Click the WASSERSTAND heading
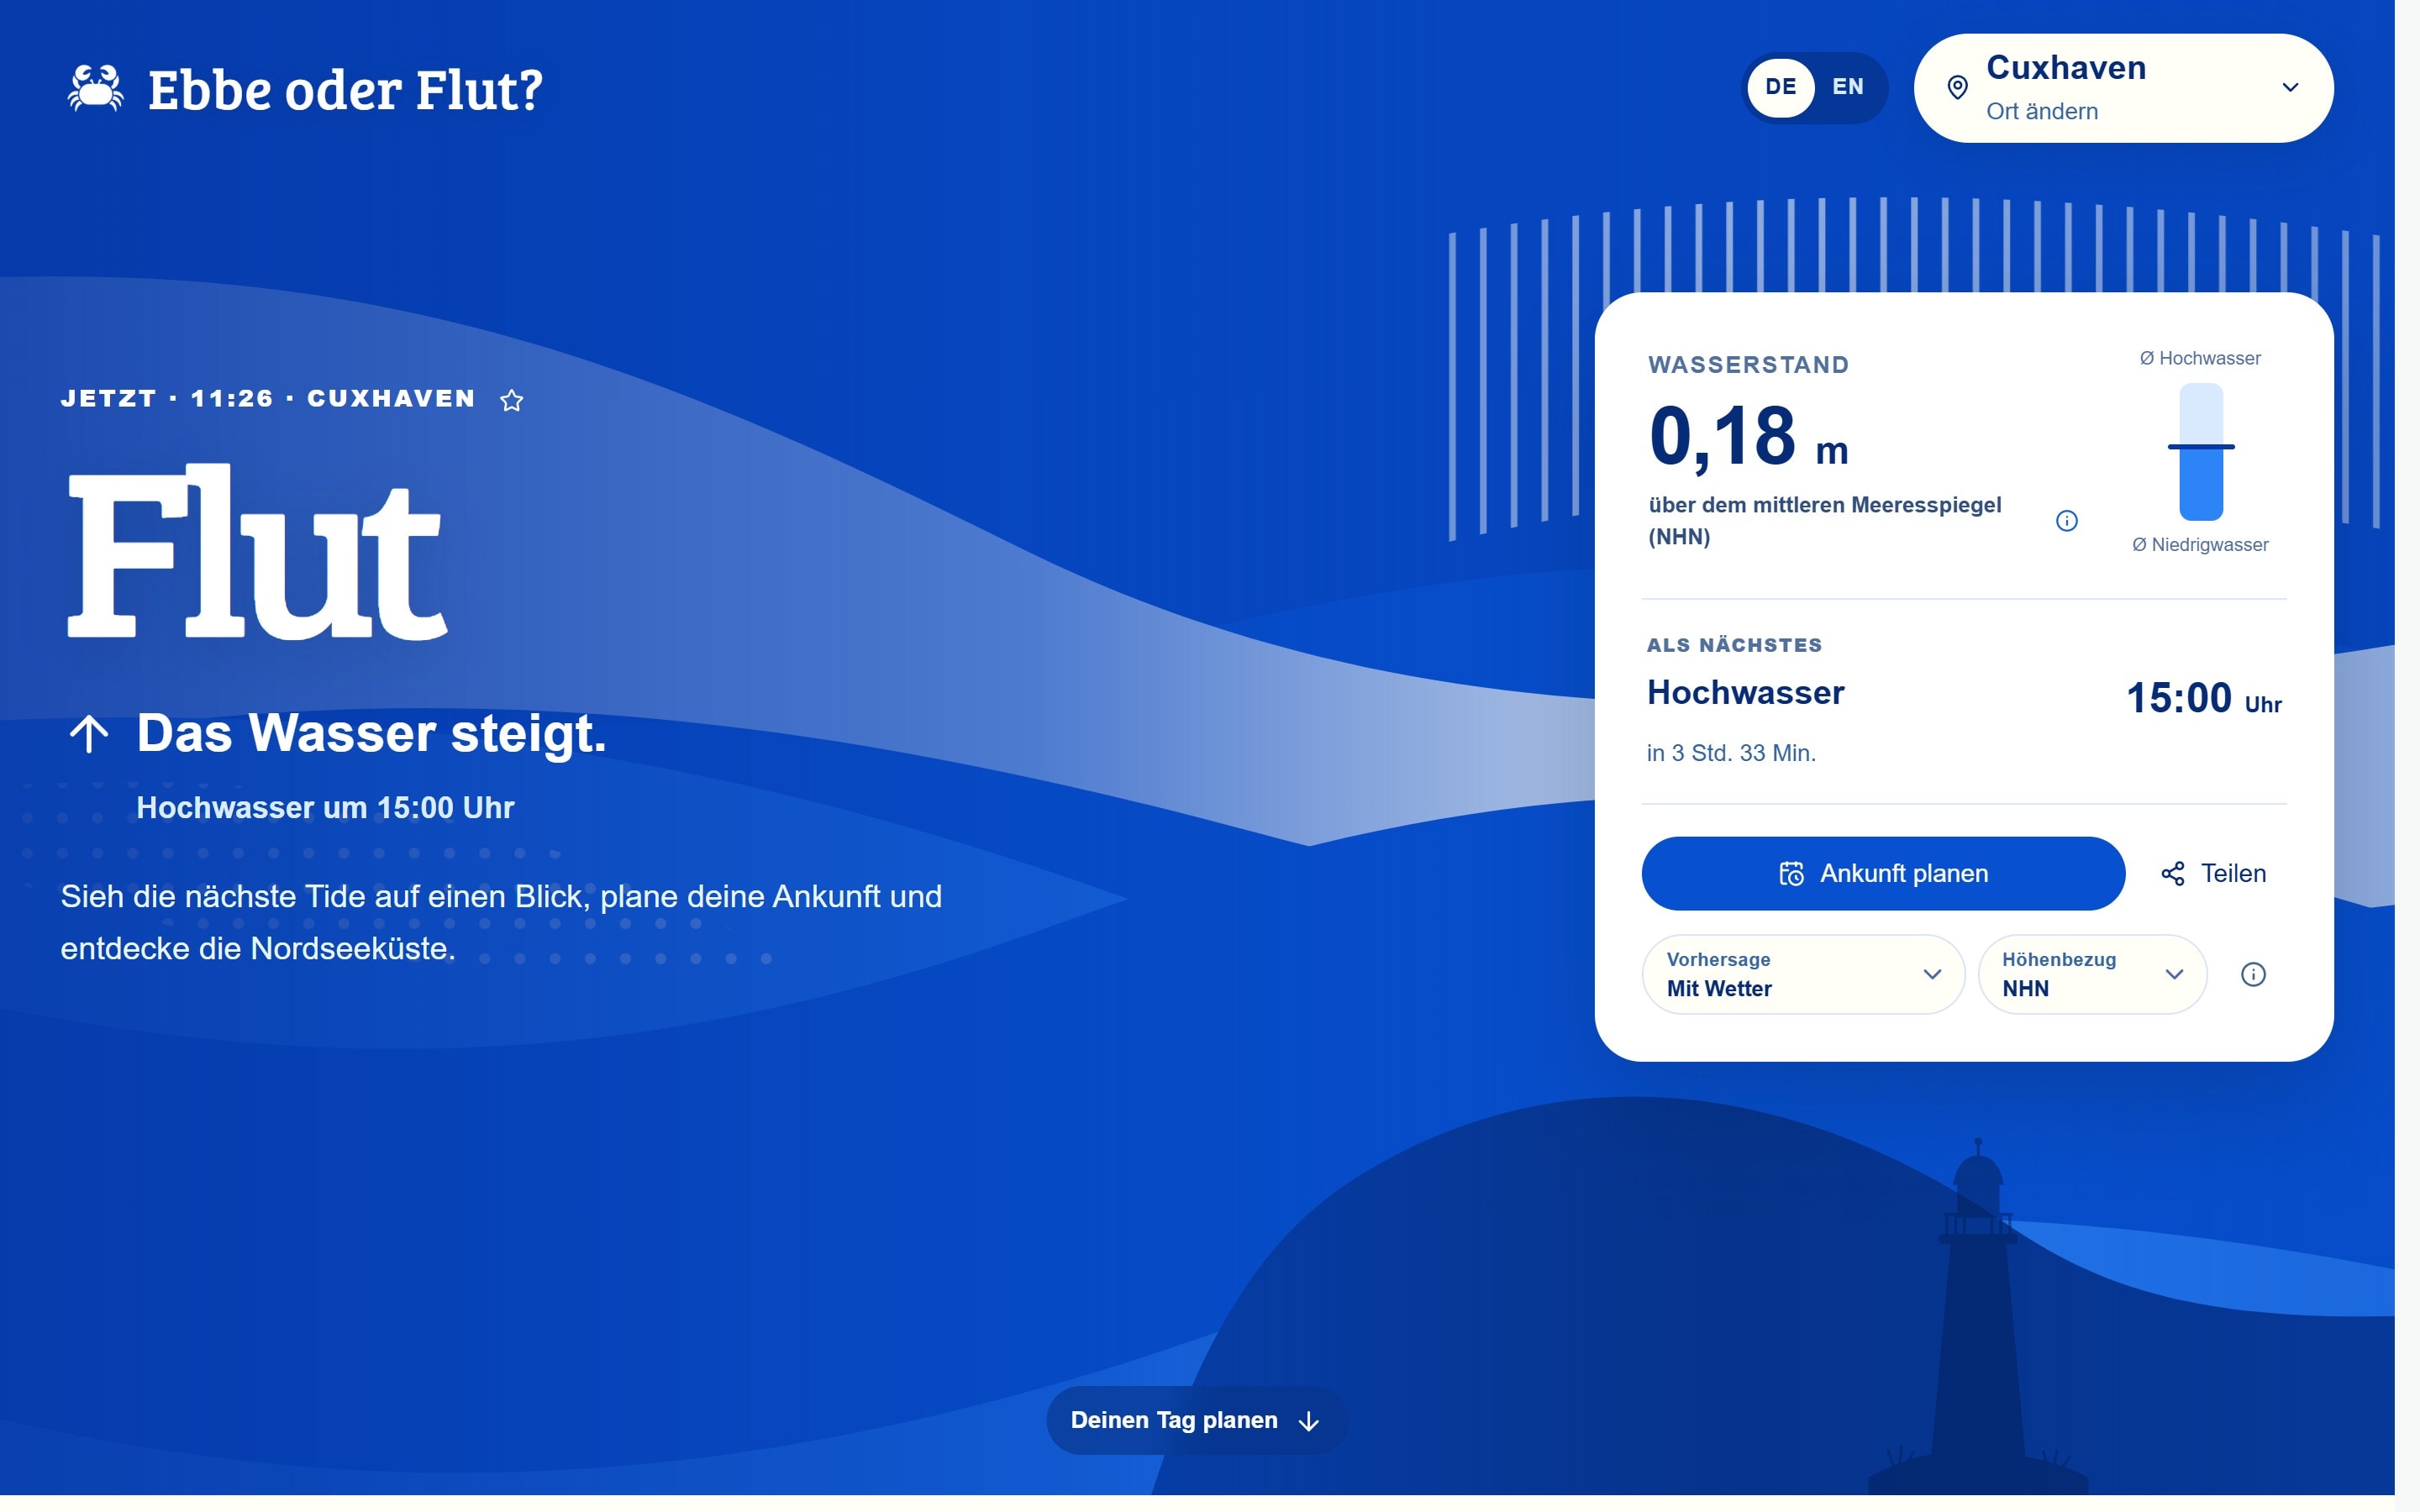 click(1748, 365)
